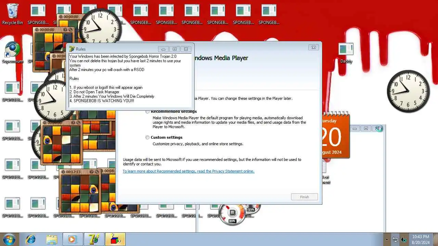
Task: Shuffle the 00:12:13 puzzle with its solve icon
Action: click(96, 172)
